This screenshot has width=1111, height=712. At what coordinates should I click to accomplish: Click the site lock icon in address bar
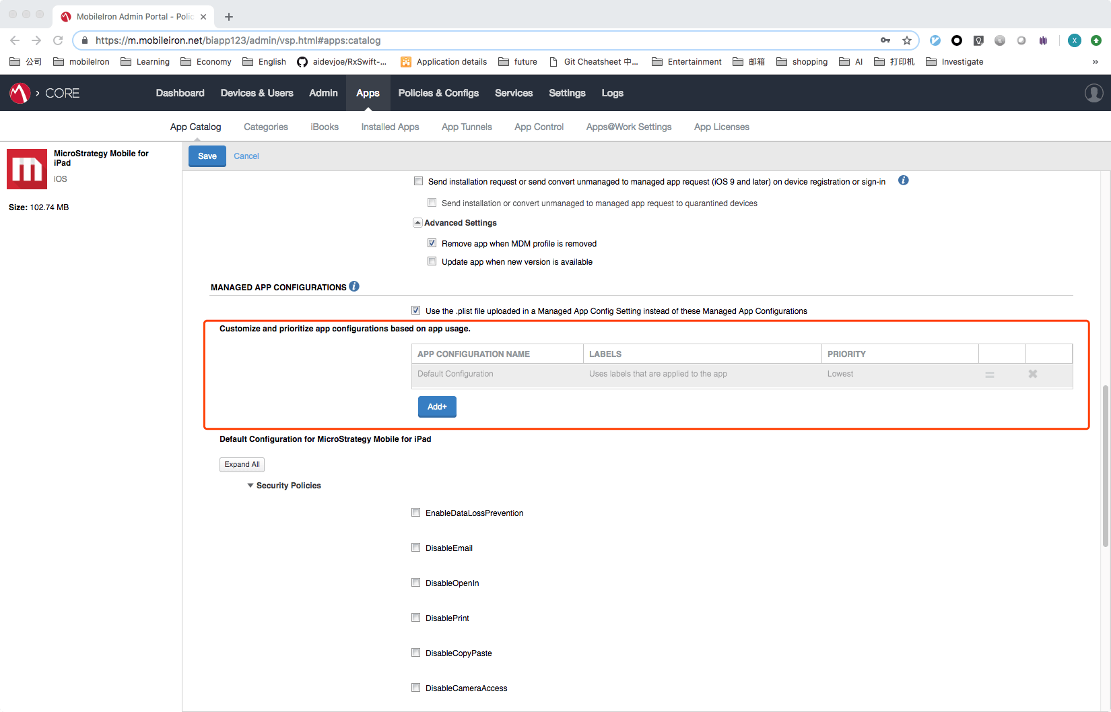tap(85, 40)
